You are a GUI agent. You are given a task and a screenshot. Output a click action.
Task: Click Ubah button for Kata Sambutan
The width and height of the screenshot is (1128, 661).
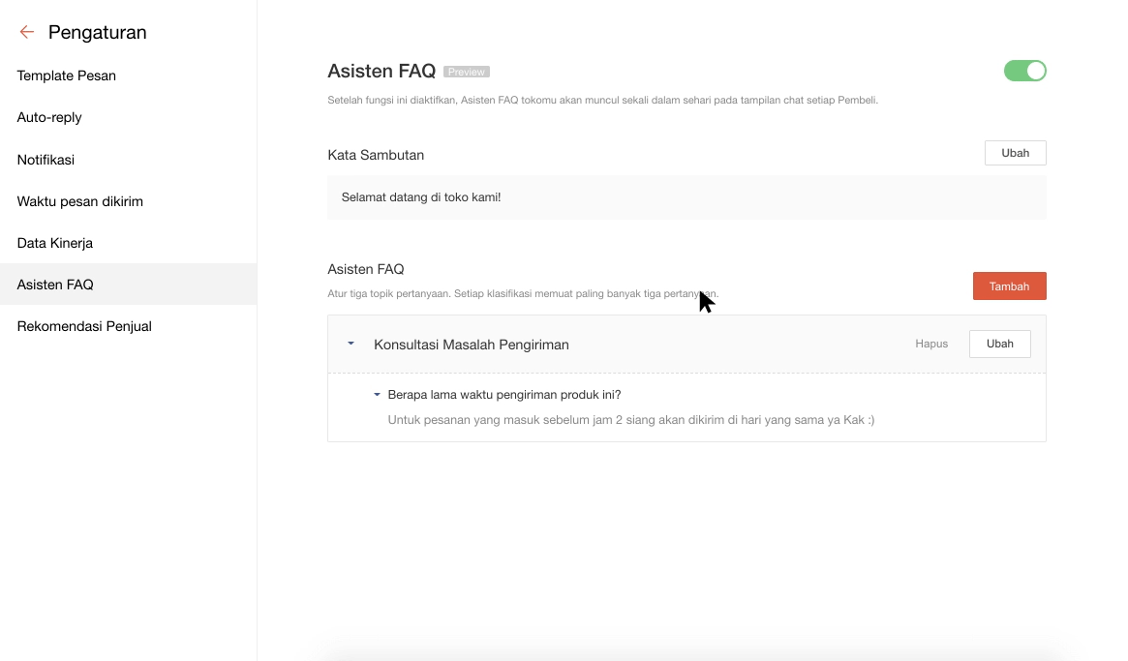1015,153
